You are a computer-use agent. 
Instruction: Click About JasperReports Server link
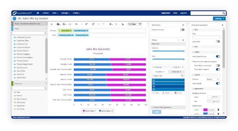coord(21,117)
